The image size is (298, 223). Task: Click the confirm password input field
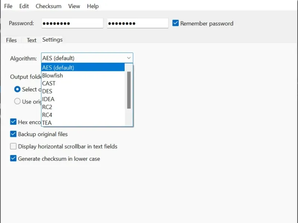point(137,23)
